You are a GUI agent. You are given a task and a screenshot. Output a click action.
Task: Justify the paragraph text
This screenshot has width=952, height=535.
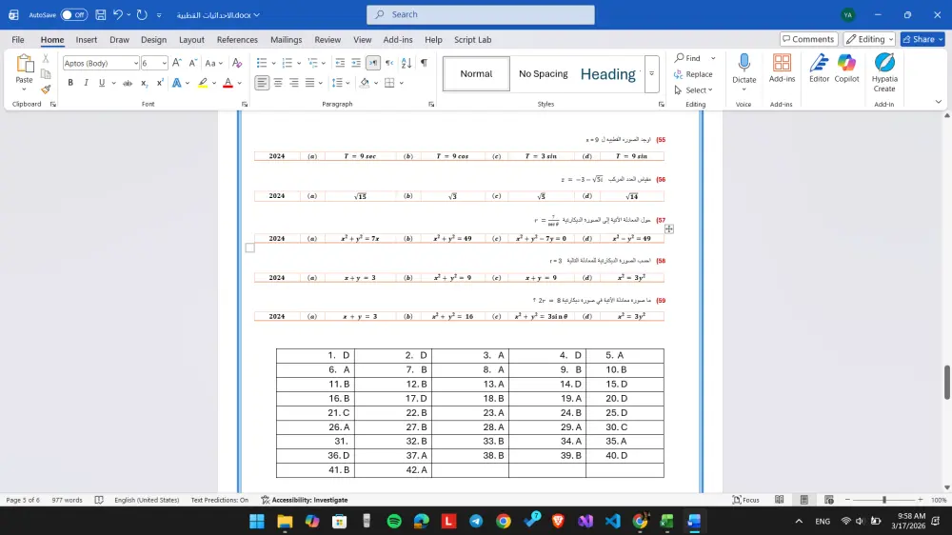coord(309,83)
